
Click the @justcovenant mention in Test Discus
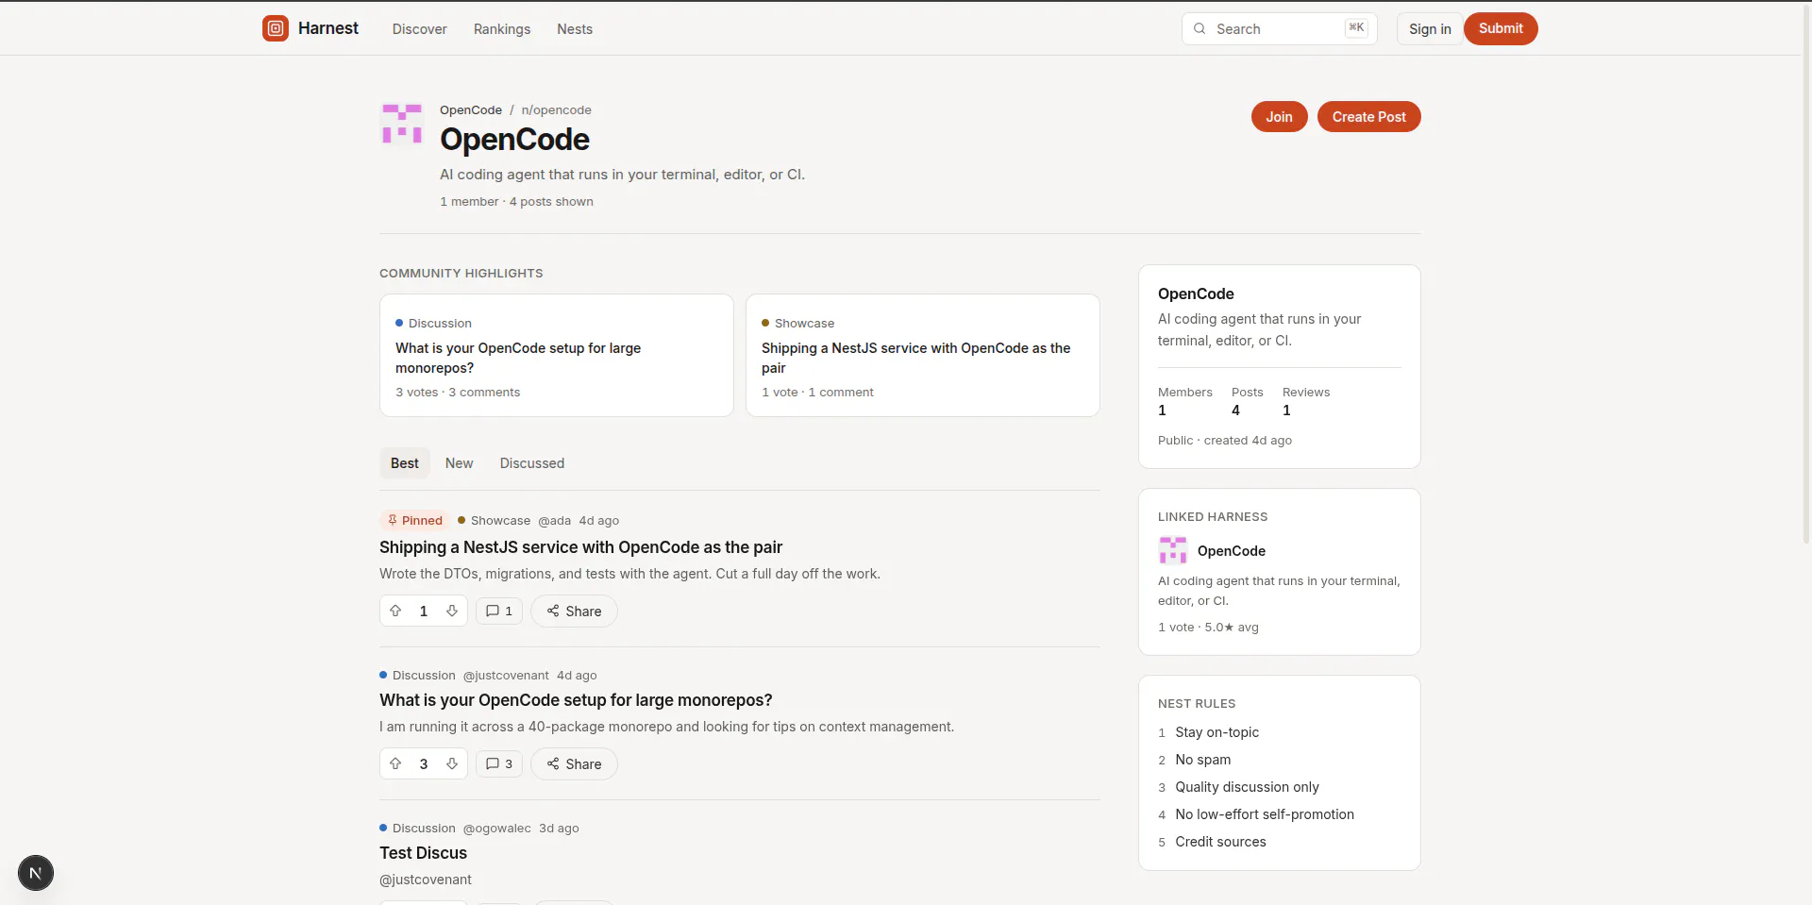[426, 880]
